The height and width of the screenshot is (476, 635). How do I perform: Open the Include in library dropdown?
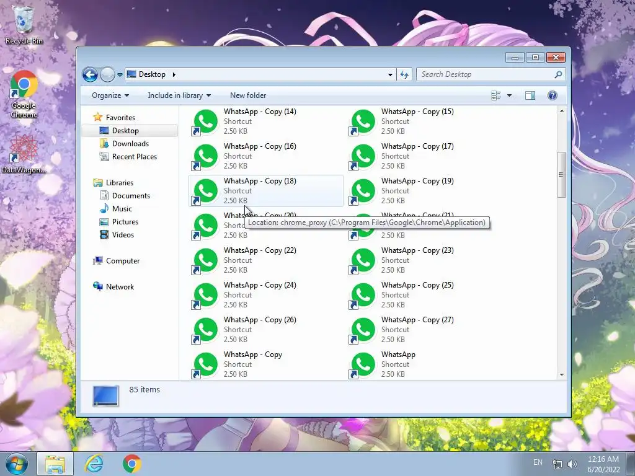click(179, 95)
